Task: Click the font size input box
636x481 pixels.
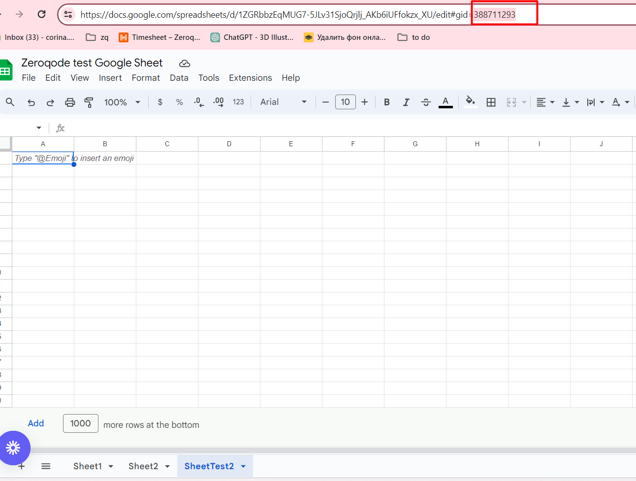Action: 345,102
